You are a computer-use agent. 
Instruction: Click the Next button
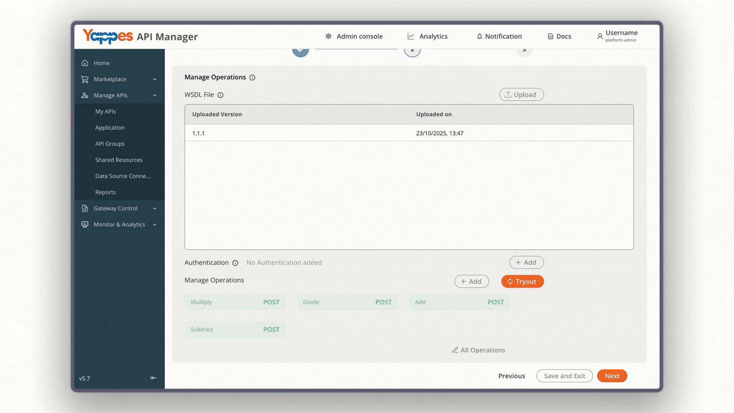[612, 376]
